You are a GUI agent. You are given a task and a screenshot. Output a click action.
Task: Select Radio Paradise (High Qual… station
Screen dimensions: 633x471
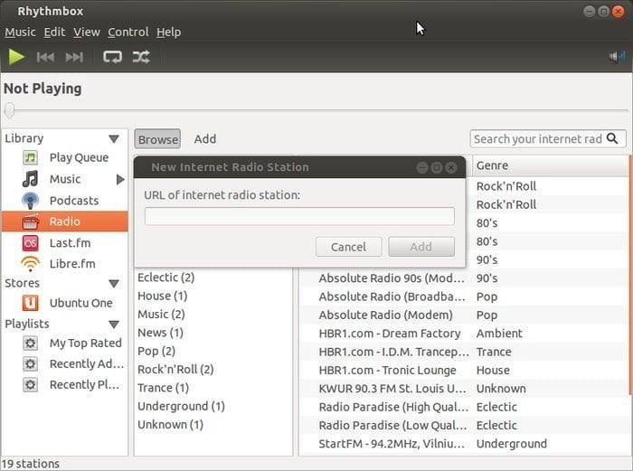coord(393,407)
